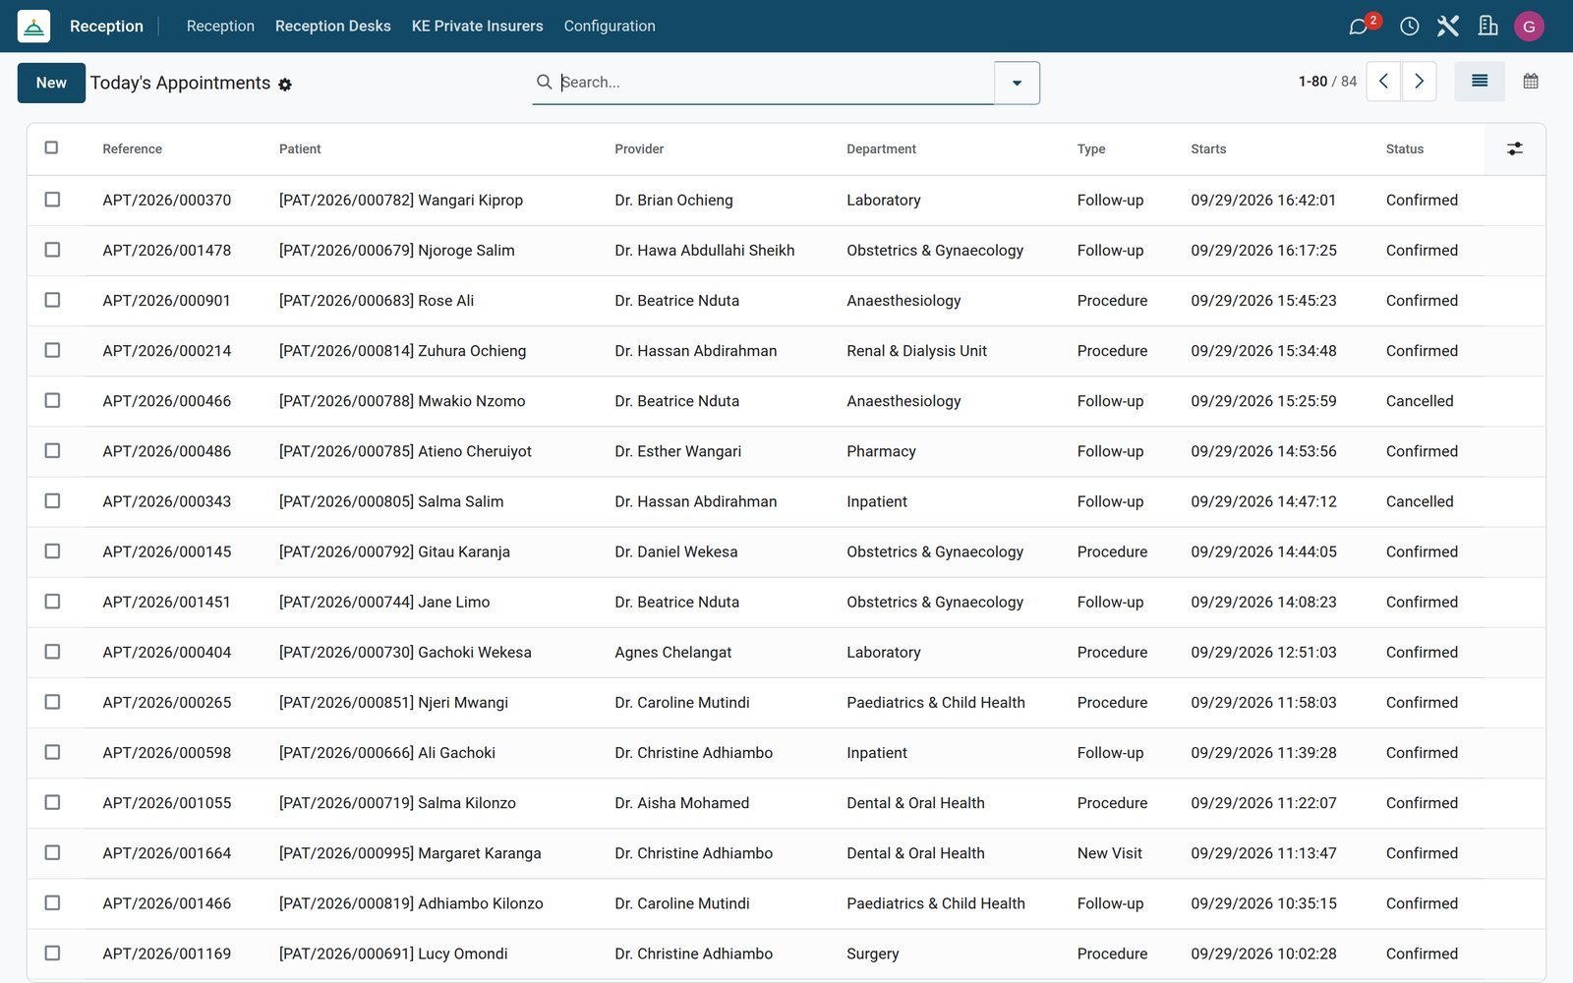The image size is (1573, 983).
Task: Open the user avatar G menu
Action: 1529,27
